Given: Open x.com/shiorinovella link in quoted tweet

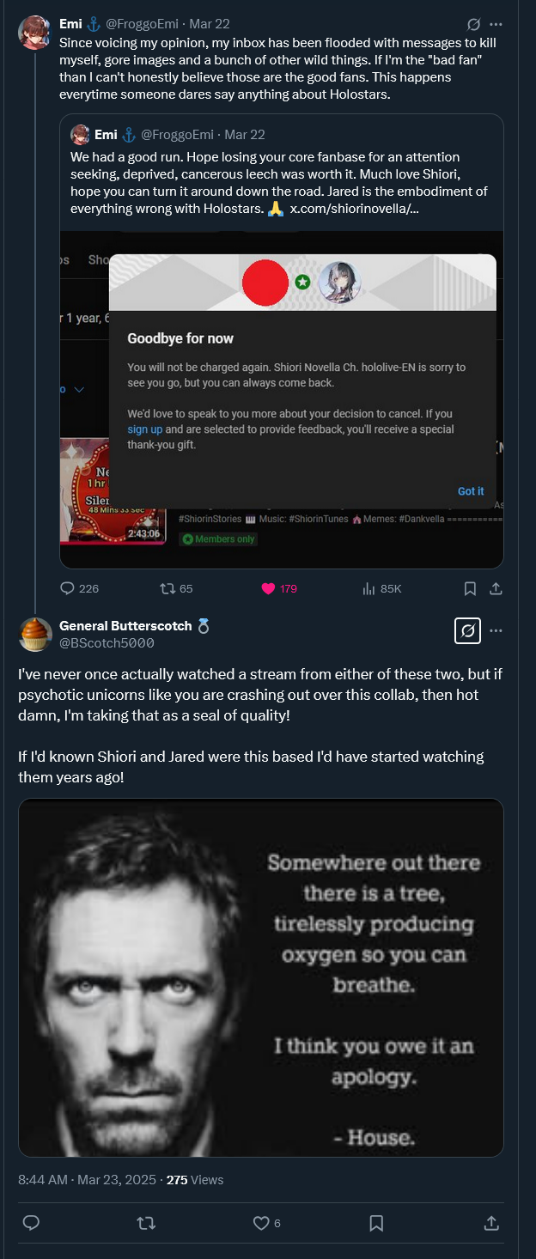Looking at the screenshot, I should [354, 209].
